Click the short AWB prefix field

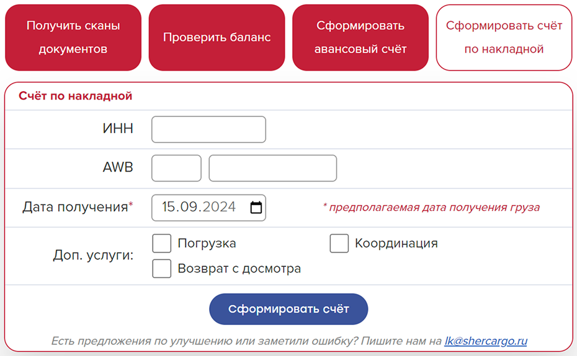(176, 168)
